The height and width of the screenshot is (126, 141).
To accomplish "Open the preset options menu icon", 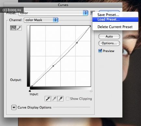I will click(x=92, y=13).
